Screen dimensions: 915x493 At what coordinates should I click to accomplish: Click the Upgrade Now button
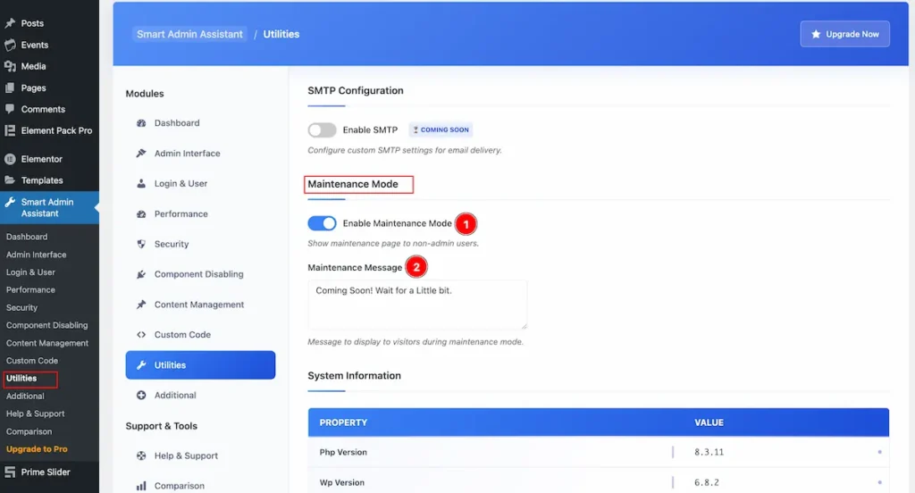845,34
